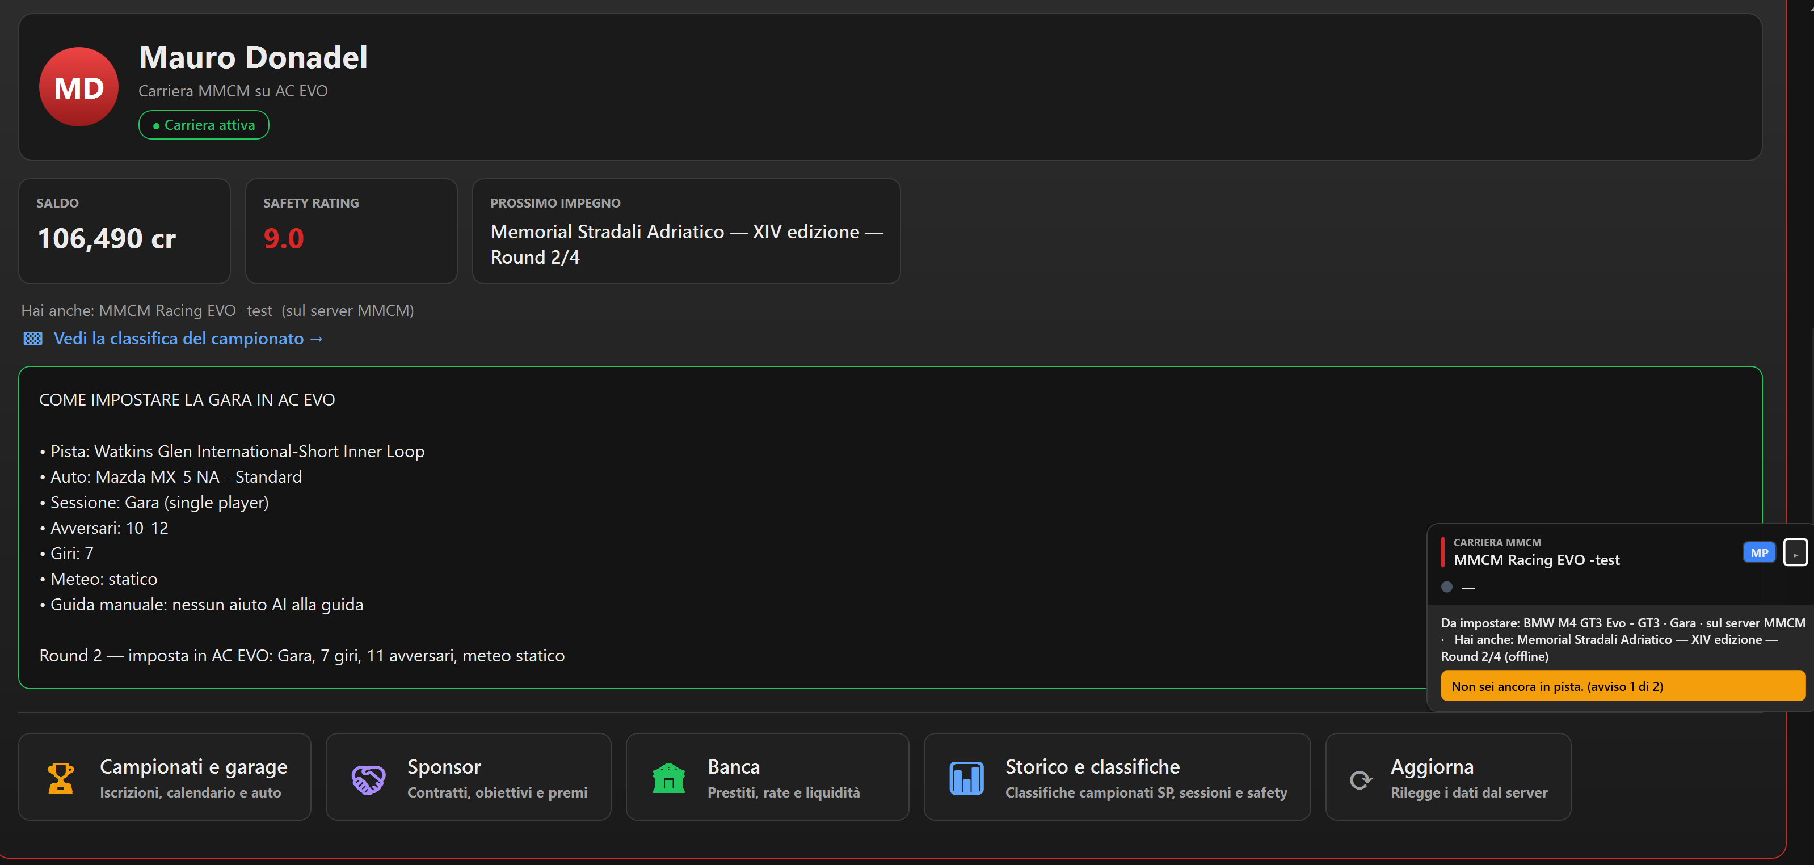Click Hai anche MMCM Racing EVO -test line
Image resolution: width=1814 pixels, height=865 pixels.
[217, 310]
